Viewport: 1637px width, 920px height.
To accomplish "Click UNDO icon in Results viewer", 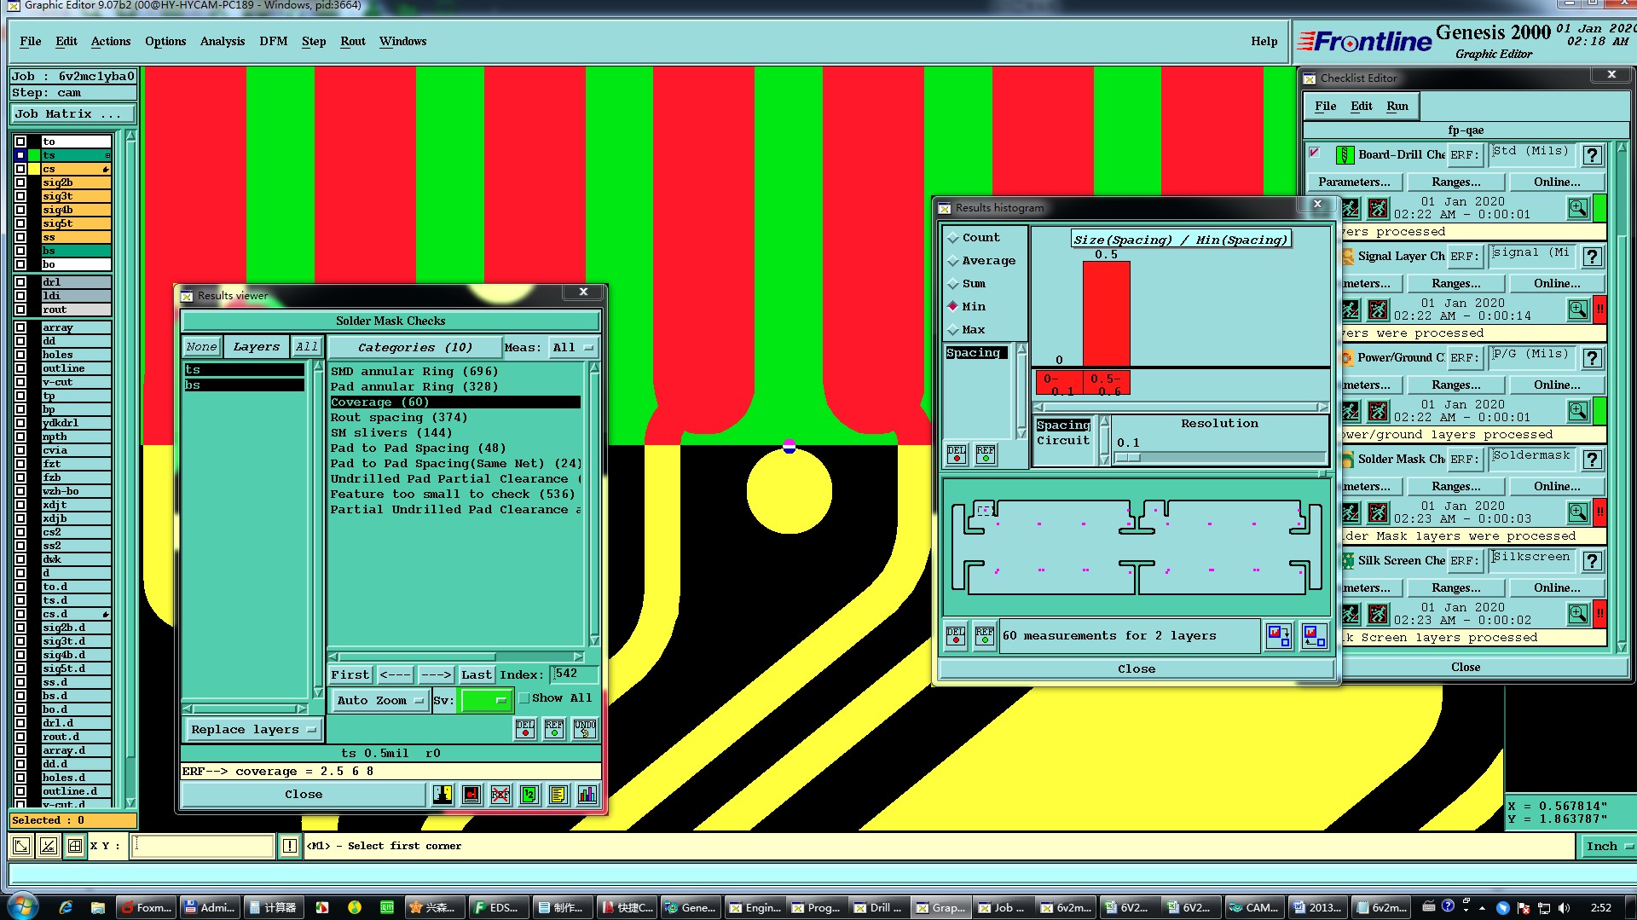I will click(x=585, y=728).
